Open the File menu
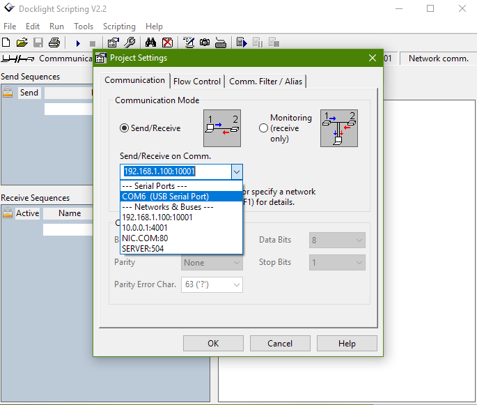Image resolution: width=477 pixels, height=405 pixels. coord(10,26)
